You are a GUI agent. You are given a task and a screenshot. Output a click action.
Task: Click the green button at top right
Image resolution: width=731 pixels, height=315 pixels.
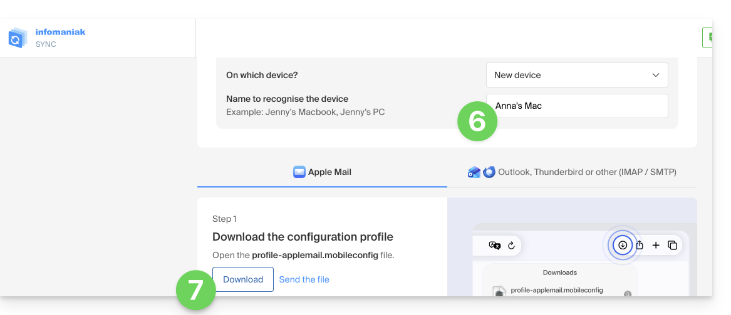708,37
